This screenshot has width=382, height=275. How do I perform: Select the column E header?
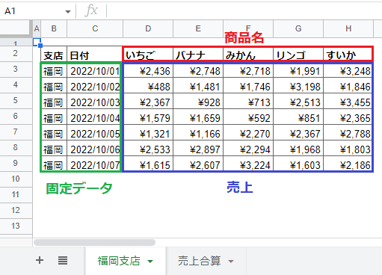[x=198, y=29]
